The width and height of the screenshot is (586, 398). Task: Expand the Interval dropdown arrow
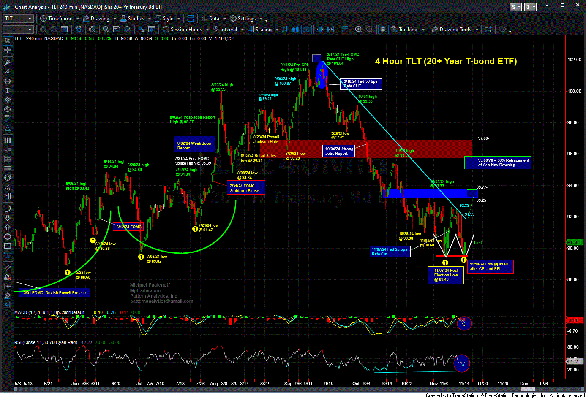click(x=243, y=30)
